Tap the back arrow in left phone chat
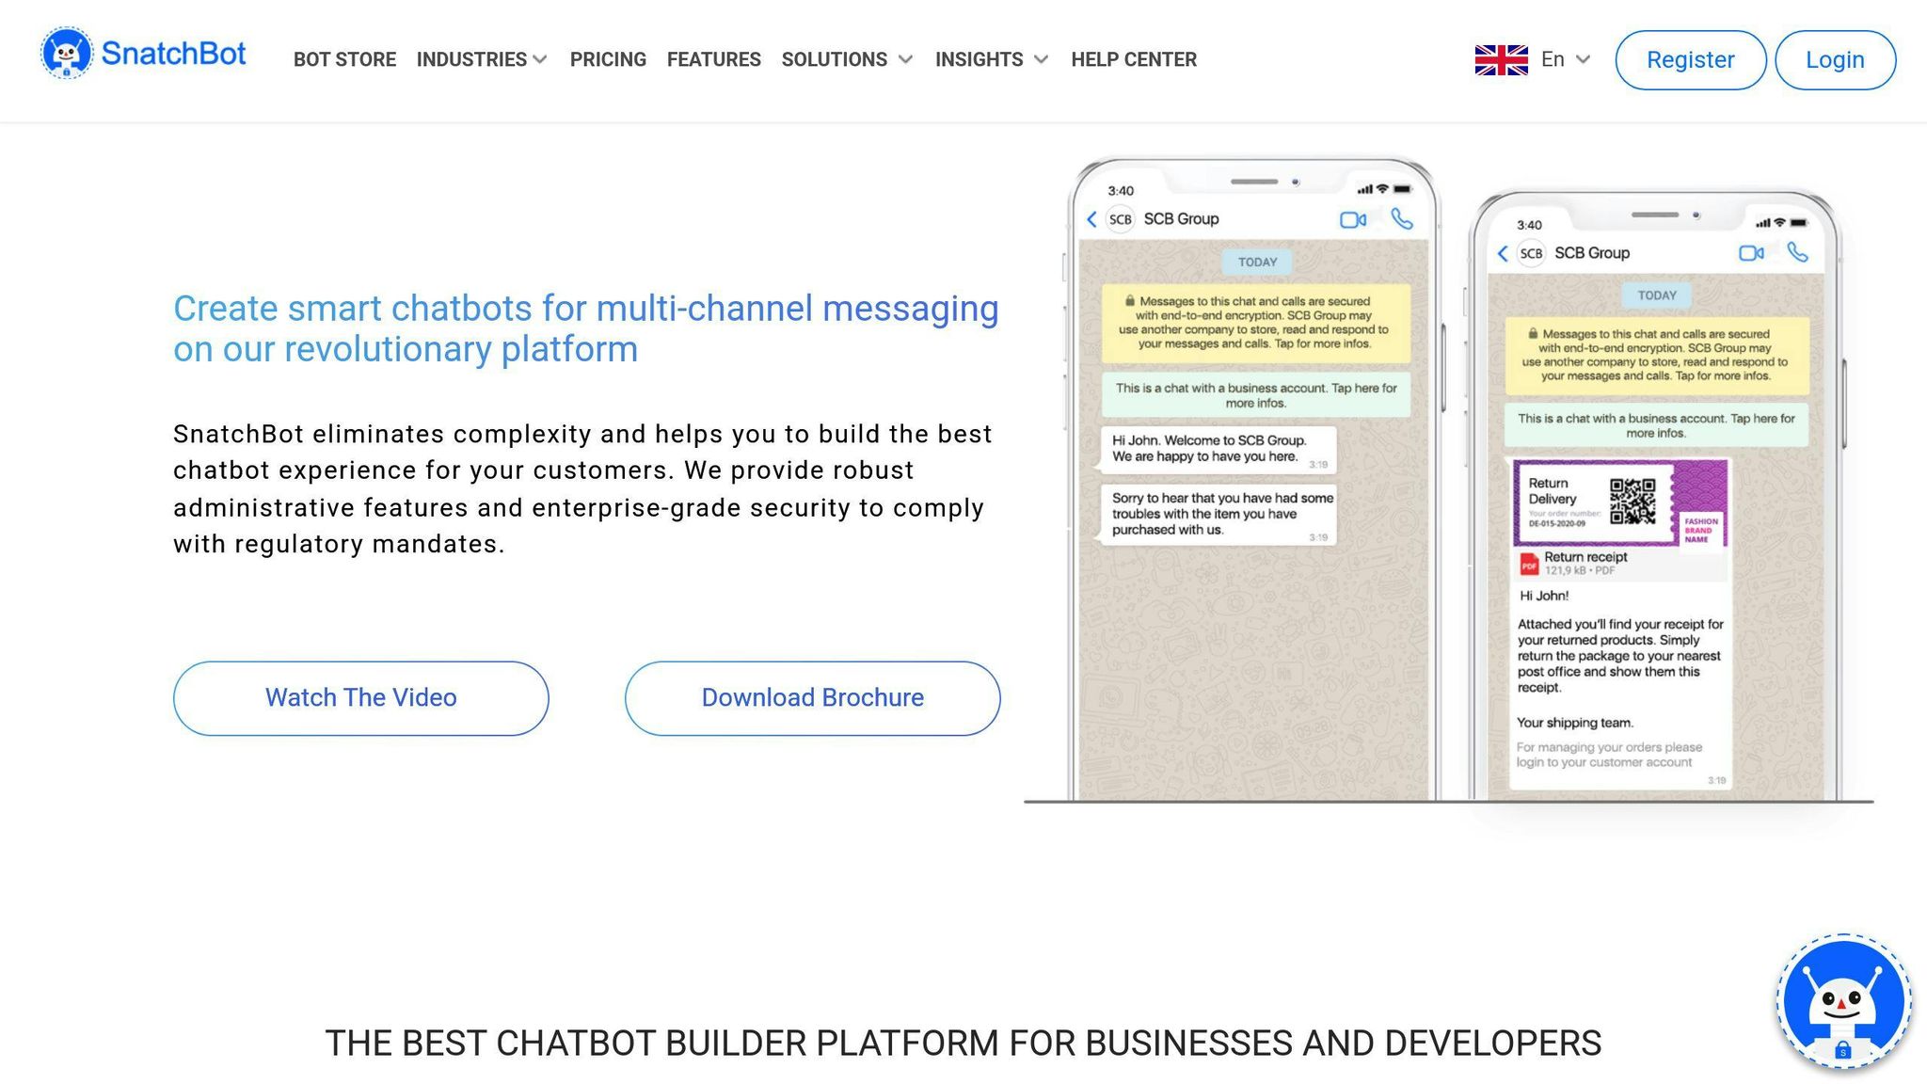 point(1091,219)
